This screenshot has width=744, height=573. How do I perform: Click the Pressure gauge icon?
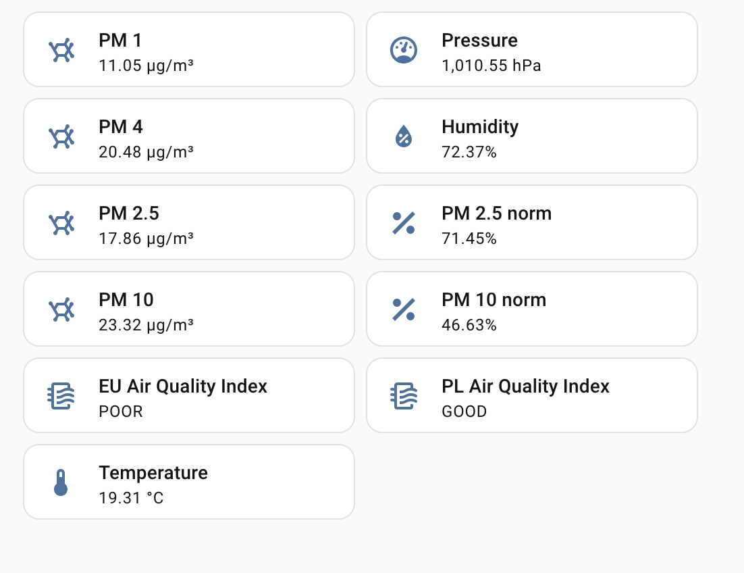click(404, 51)
